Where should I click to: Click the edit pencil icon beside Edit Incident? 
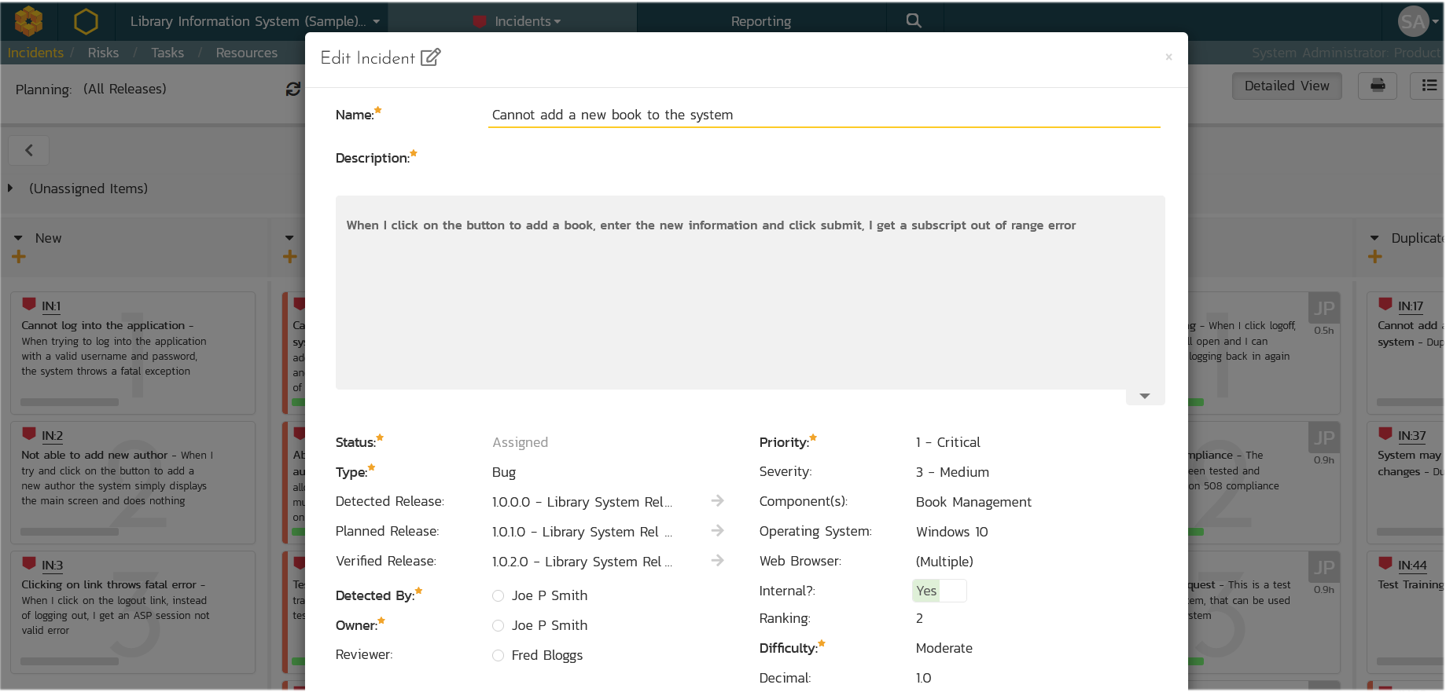pos(430,57)
